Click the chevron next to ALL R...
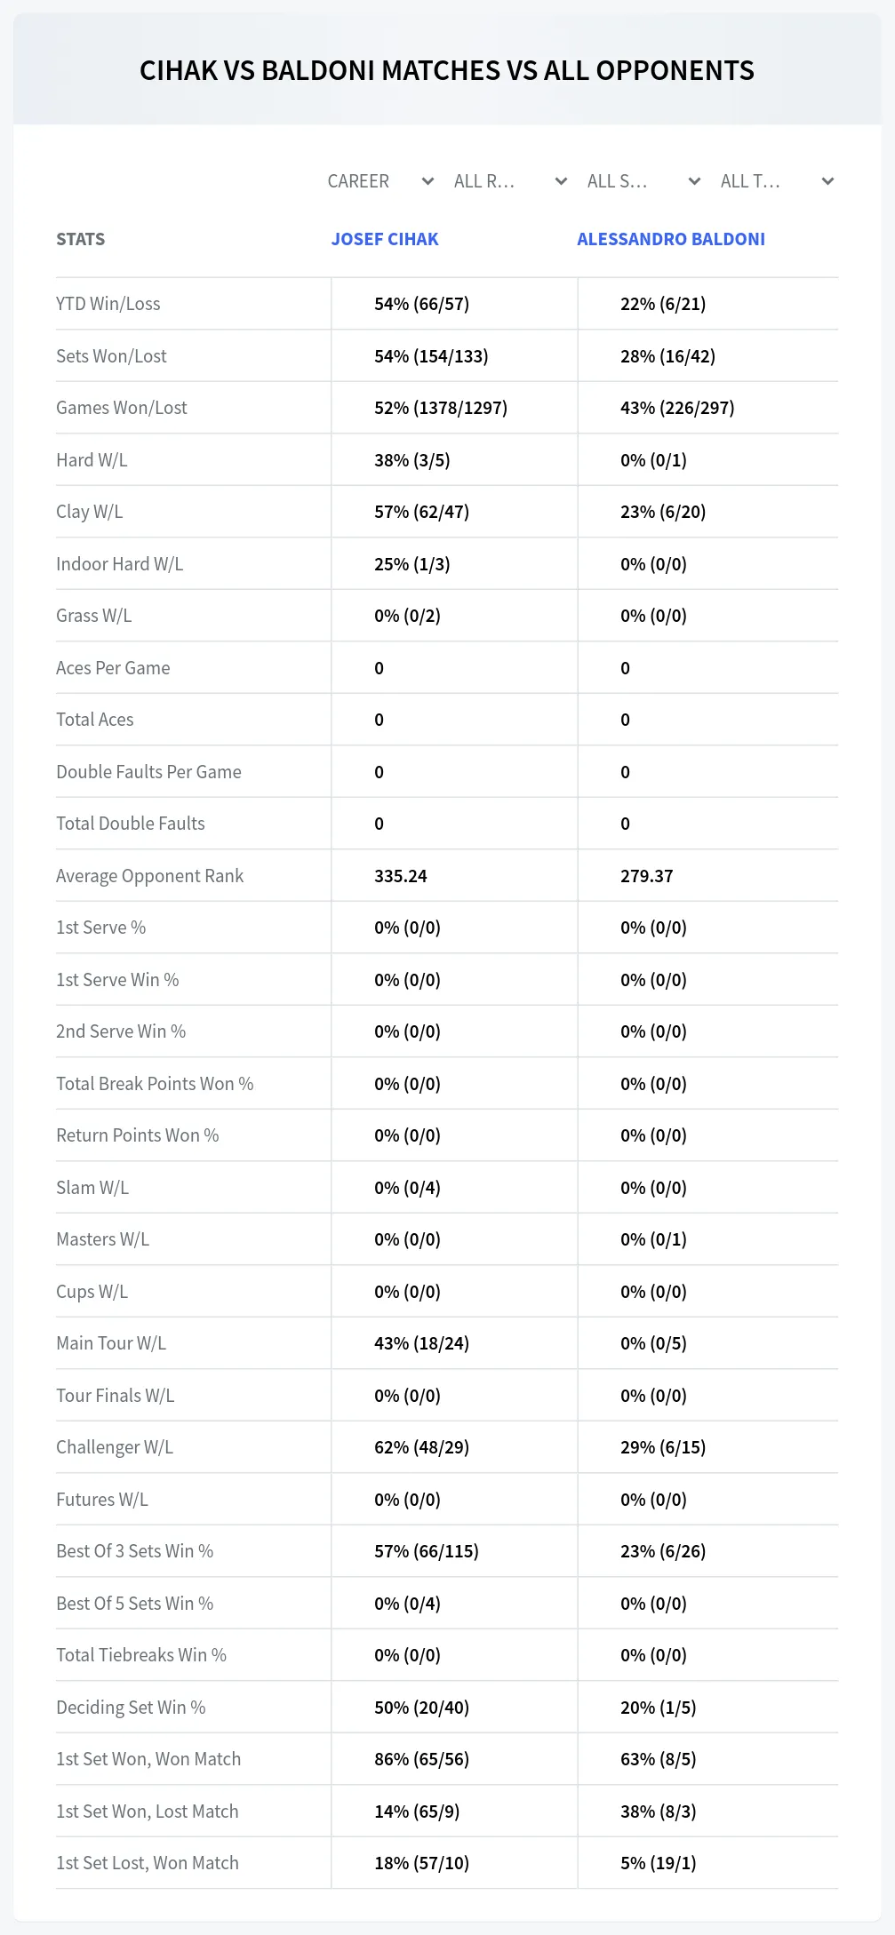This screenshot has height=1935, width=895. coord(561,181)
